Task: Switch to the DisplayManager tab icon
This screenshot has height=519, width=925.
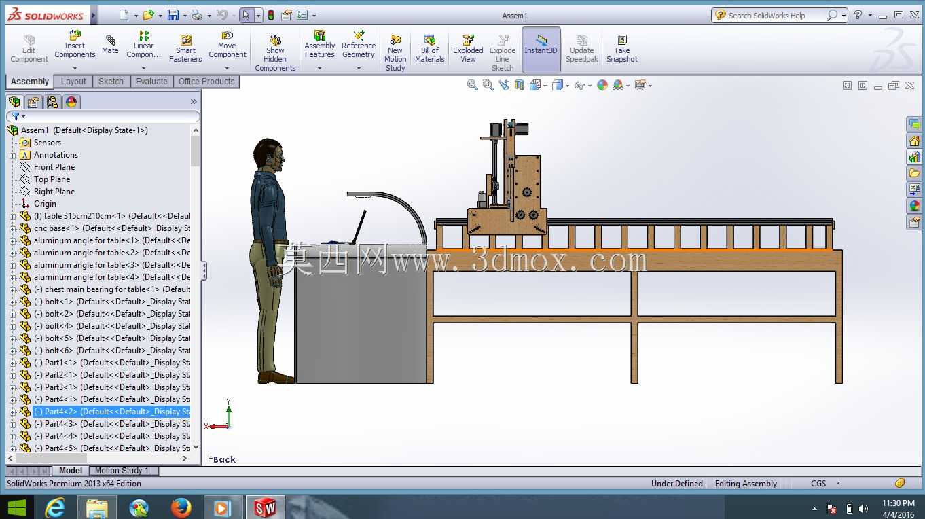Action: coord(71,102)
